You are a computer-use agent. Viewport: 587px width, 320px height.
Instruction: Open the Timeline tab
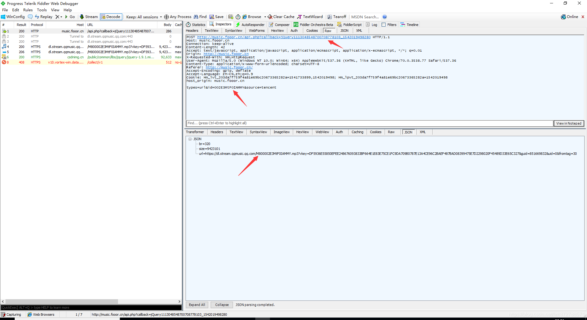(x=409, y=25)
